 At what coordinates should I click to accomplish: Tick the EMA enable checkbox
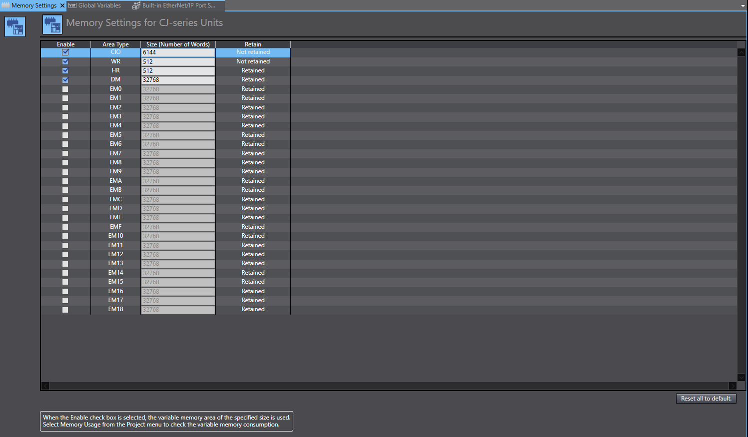click(65, 181)
